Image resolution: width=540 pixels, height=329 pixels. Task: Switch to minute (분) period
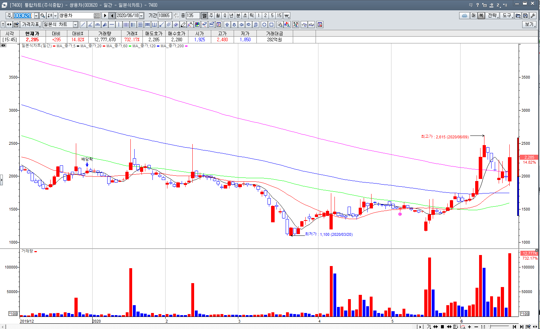tap(238, 16)
